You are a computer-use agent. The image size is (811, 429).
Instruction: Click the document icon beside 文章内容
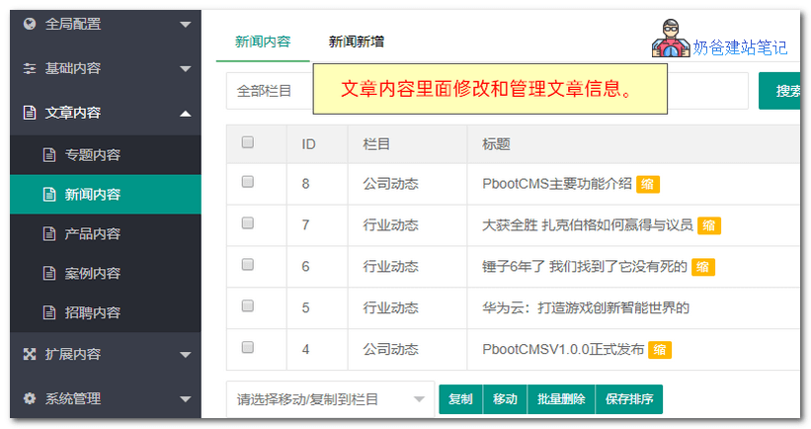(30, 113)
